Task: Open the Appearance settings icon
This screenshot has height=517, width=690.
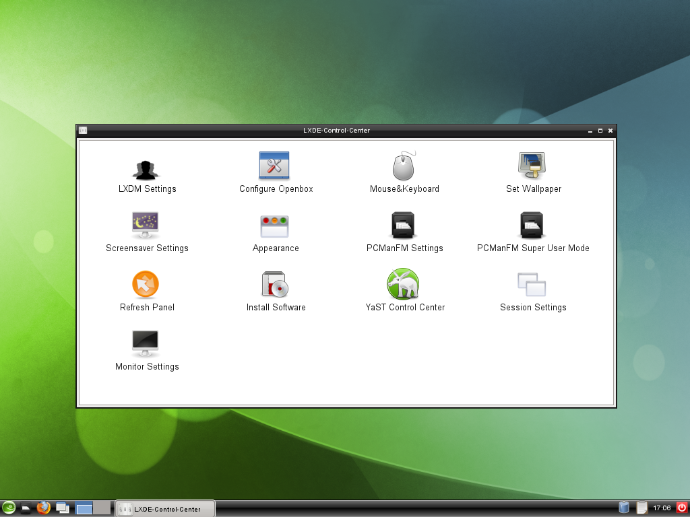Action: (274, 226)
